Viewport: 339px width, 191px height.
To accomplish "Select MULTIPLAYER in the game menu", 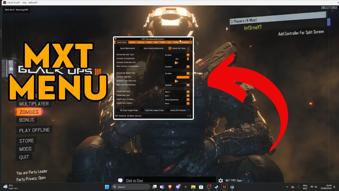I will [34, 104].
